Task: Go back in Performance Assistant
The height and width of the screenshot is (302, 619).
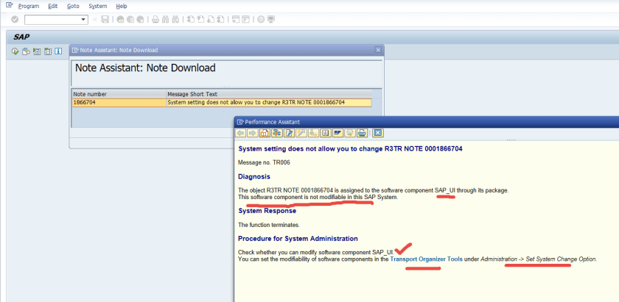Action: tap(241, 133)
